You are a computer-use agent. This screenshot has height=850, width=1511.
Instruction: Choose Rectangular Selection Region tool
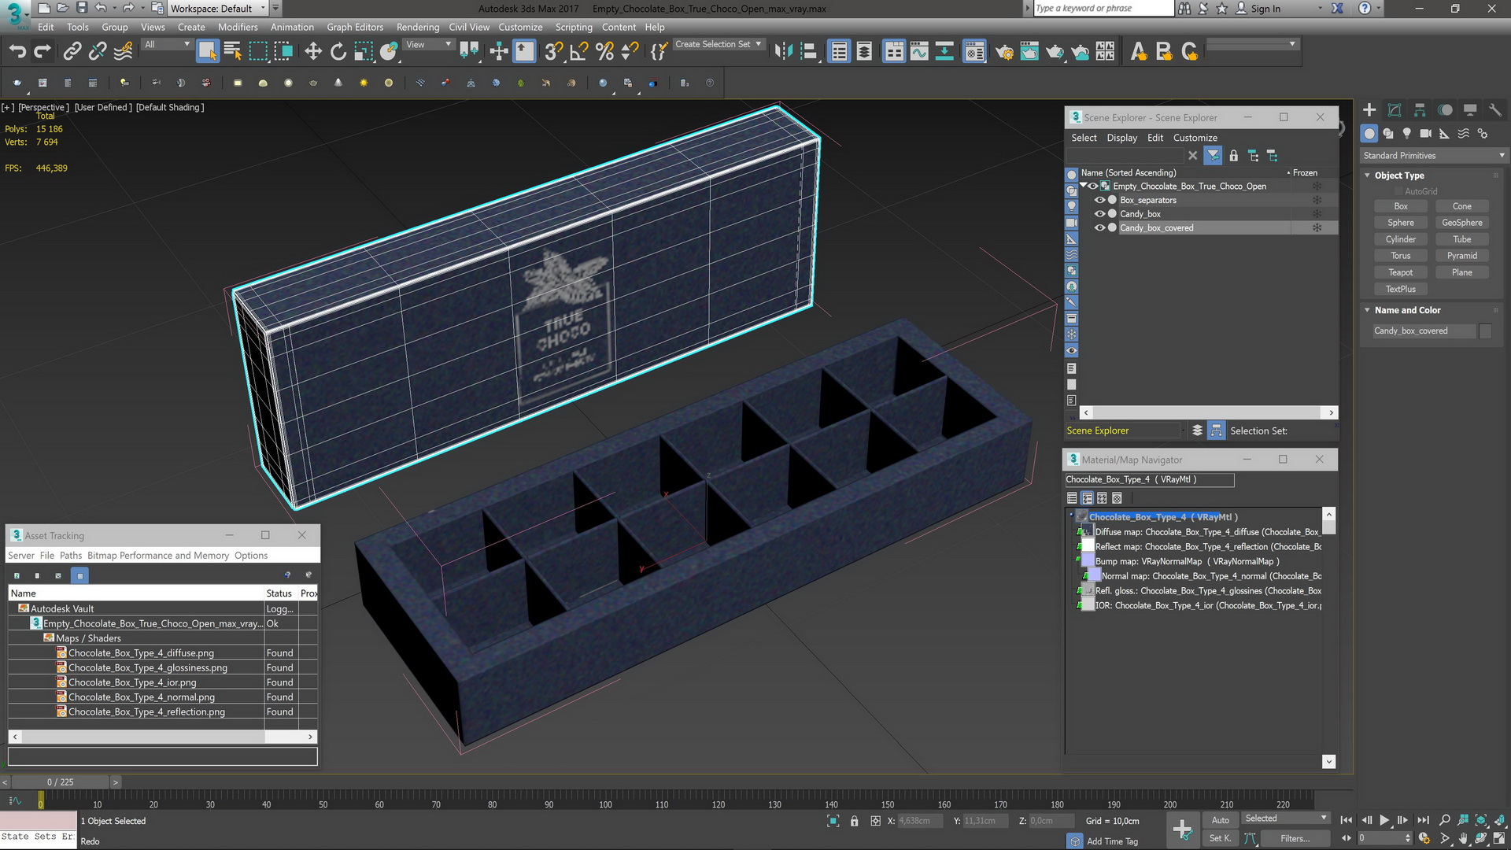258,52
